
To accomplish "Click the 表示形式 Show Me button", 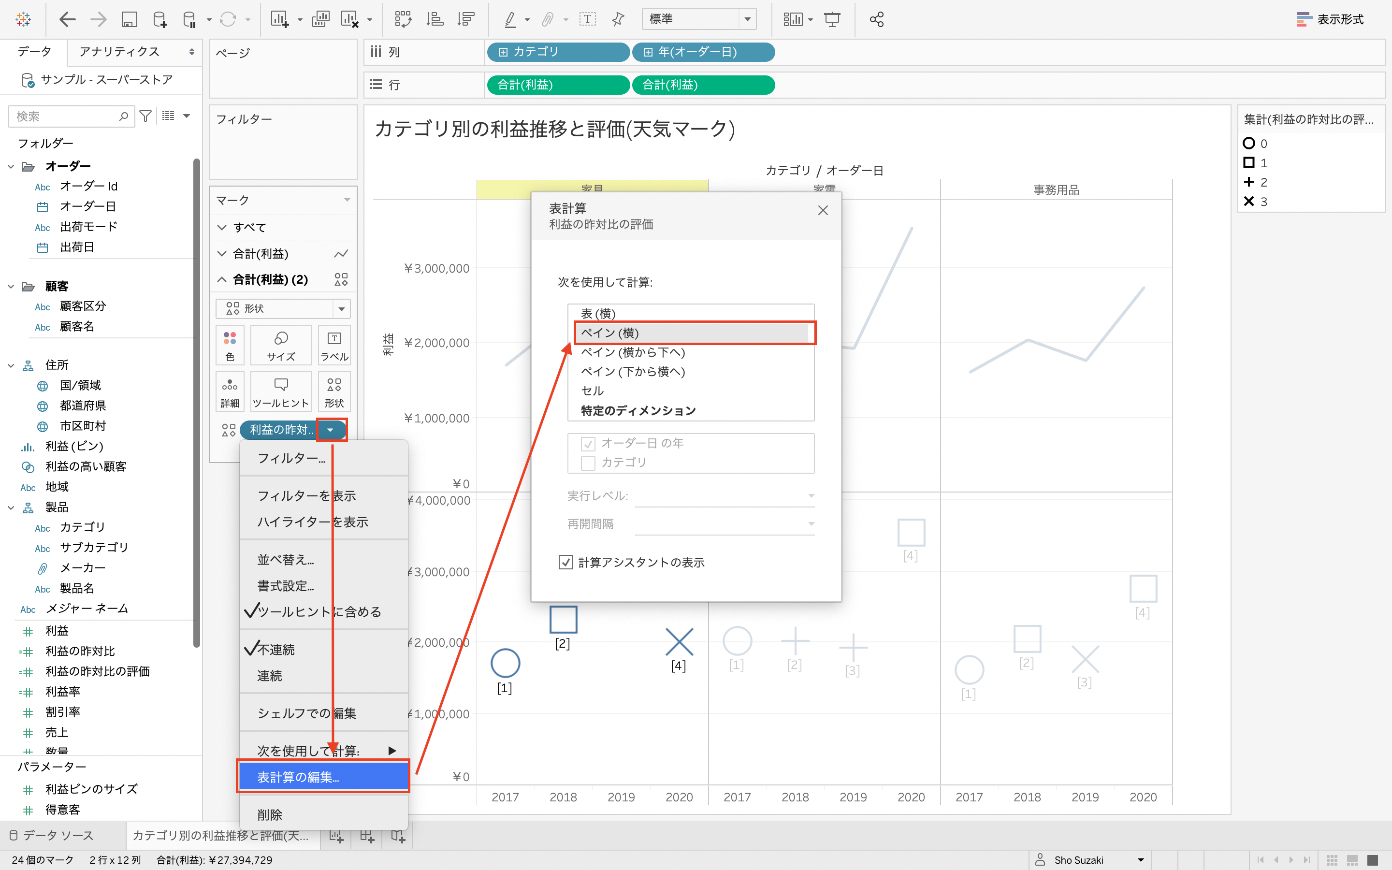I will [1330, 19].
